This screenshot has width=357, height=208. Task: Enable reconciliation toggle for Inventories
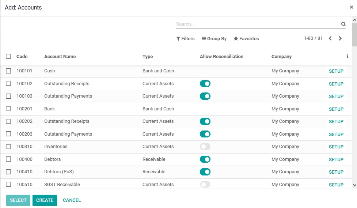pos(205,147)
